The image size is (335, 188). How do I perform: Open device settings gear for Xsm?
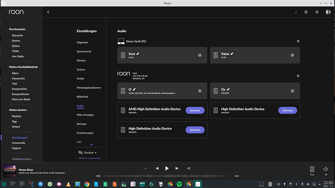coord(200,55)
